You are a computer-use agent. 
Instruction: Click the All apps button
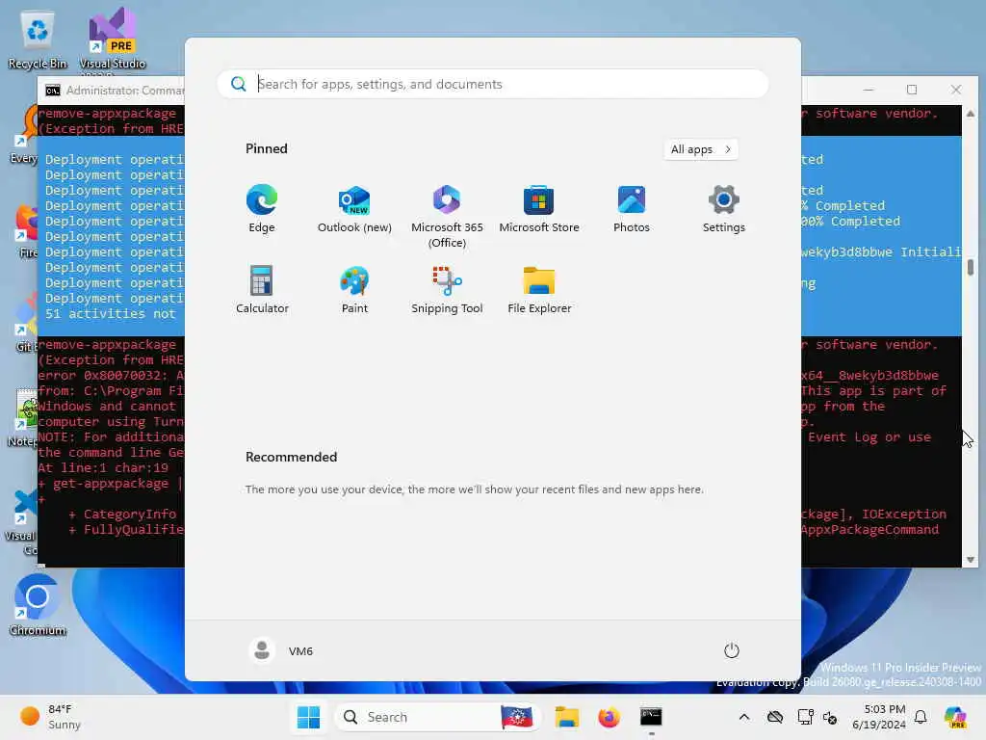coord(701,149)
